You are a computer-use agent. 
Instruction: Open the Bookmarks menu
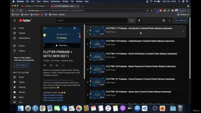(x=55, y=1)
